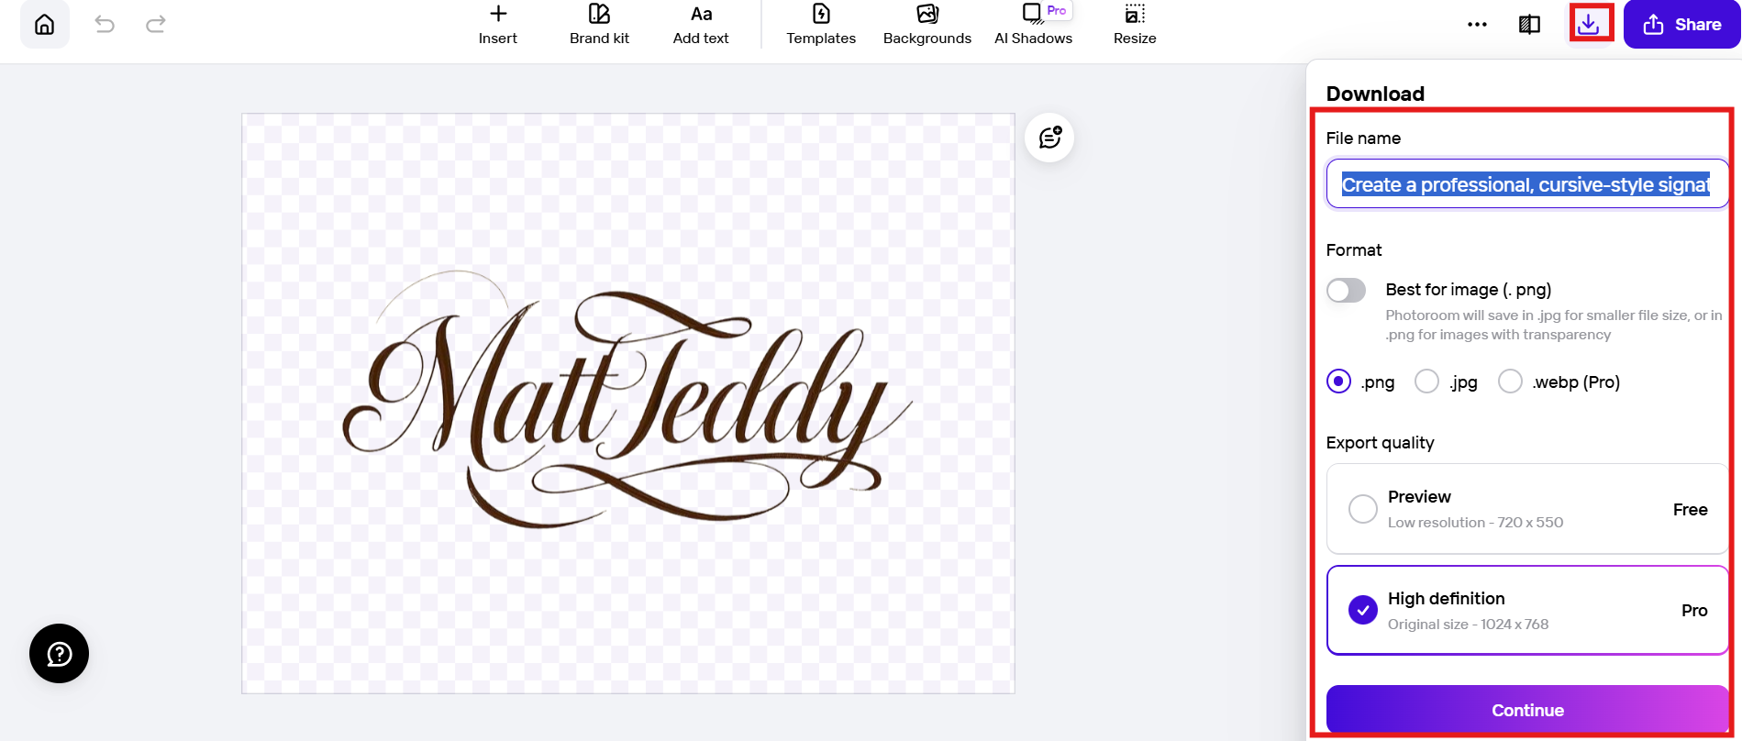The height and width of the screenshot is (741, 1742).
Task: Click the Pro badge above AI Shadows
Action: coord(1057,10)
